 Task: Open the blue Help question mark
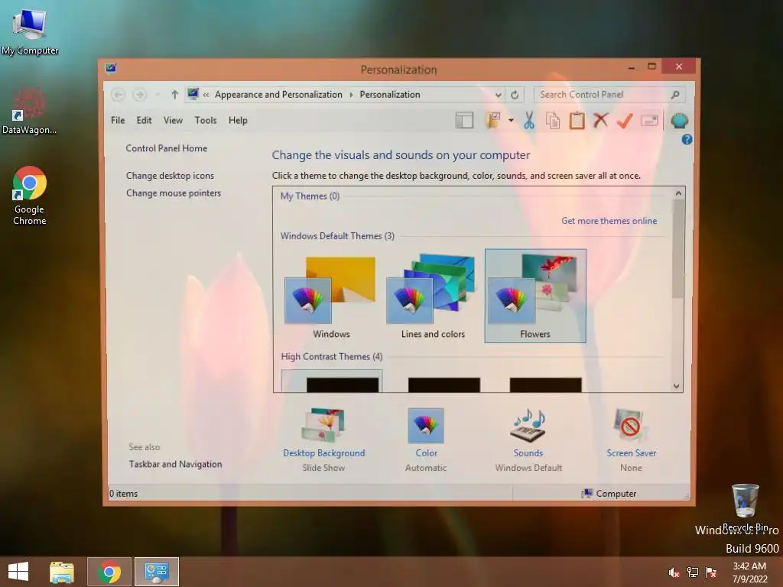point(687,140)
